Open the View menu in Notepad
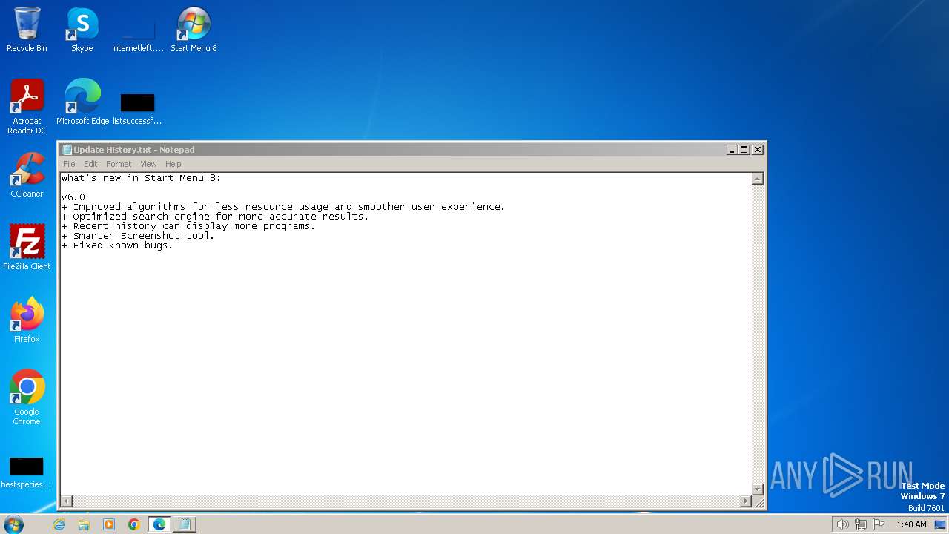 point(148,164)
